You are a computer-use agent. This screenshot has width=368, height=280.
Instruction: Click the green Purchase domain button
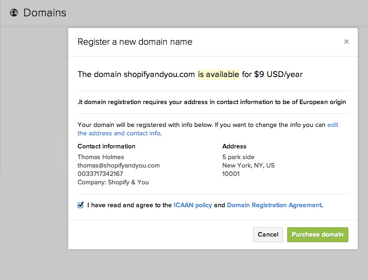pos(318,235)
